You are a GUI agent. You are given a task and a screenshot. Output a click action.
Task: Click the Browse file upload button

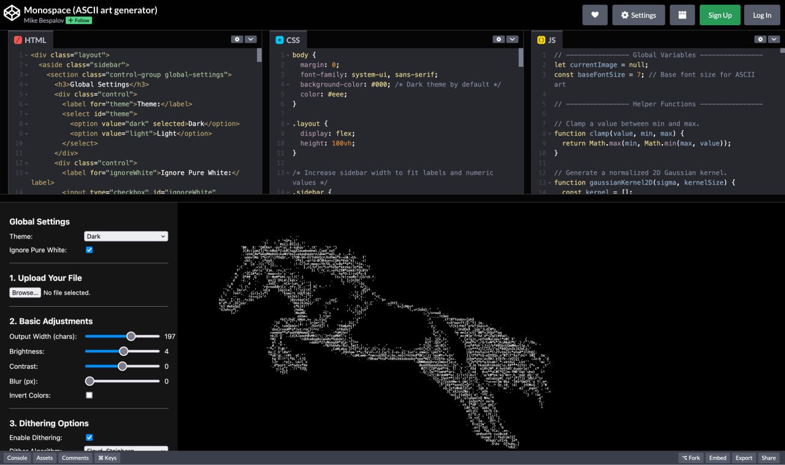(x=25, y=293)
